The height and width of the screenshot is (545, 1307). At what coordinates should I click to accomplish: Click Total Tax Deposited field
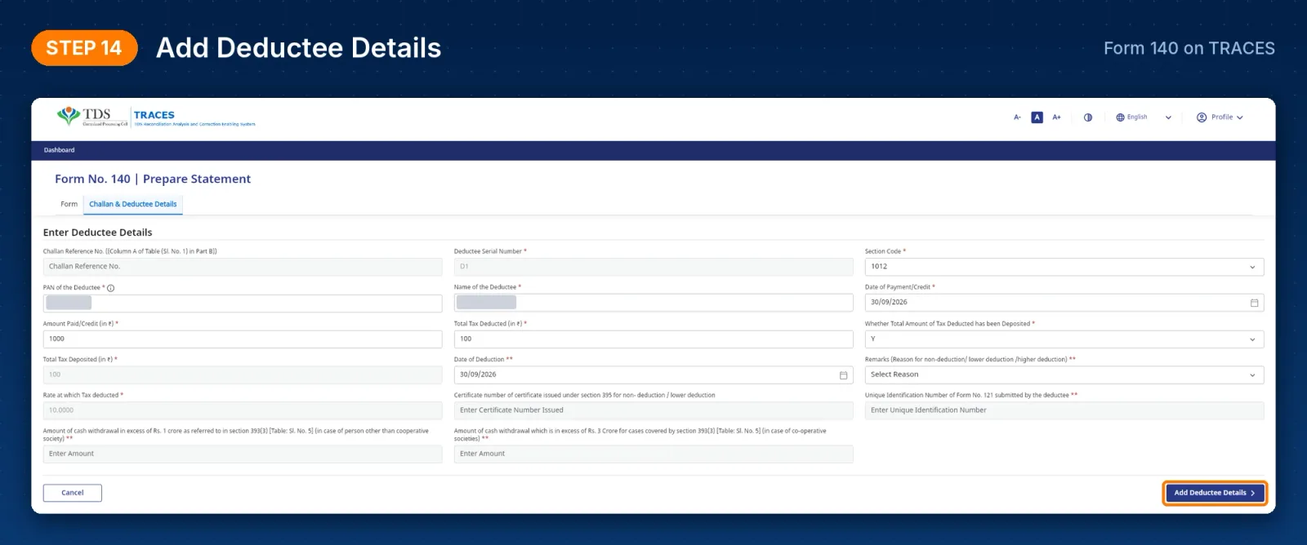243,374
